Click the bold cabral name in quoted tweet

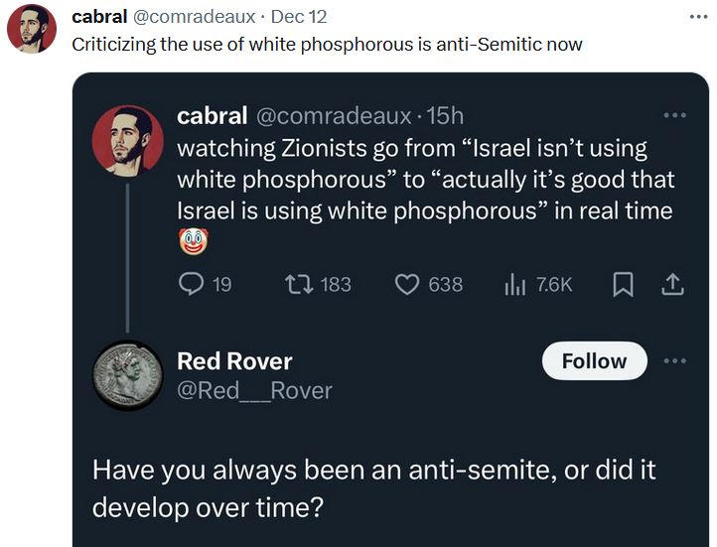(x=212, y=116)
